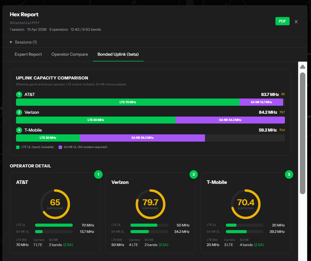The image size is (311, 261).
Task: Click the Verizon rank 2 badge in comparison
Action: 19,112
